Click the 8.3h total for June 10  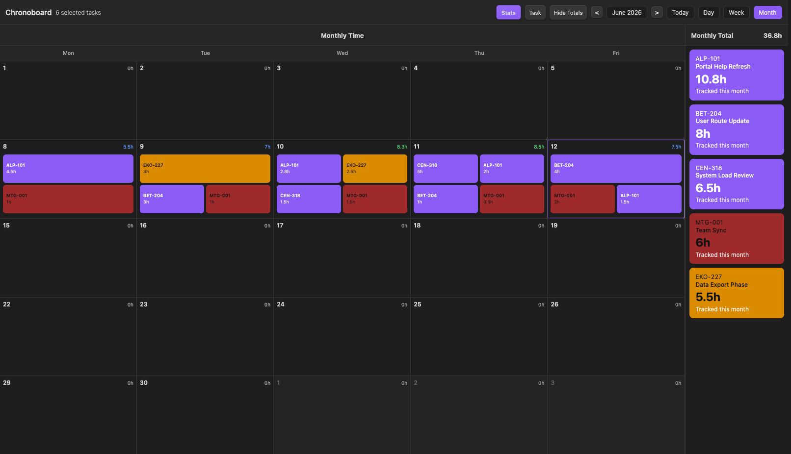(402, 147)
